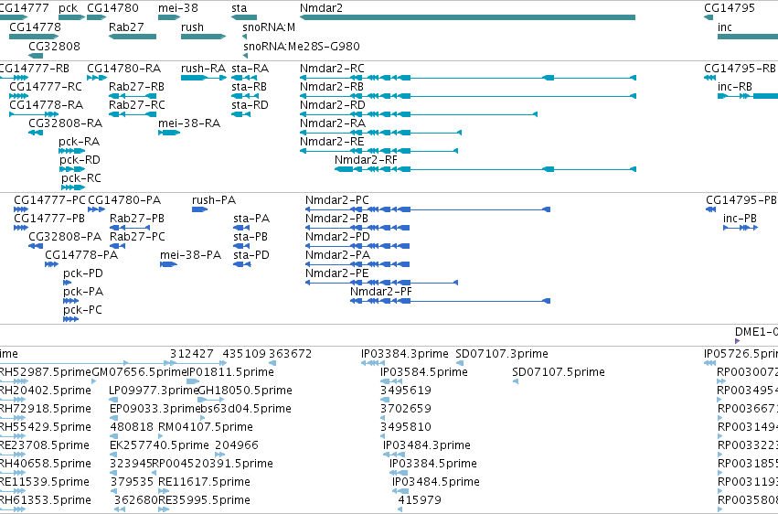Open the Nmdar2-PC protein label
This screenshot has width=778, height=514.
pos(337,200)
